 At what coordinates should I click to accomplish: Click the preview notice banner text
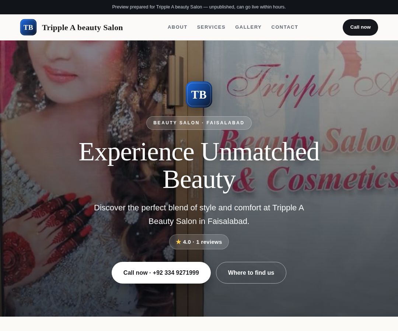click(199, 7)
